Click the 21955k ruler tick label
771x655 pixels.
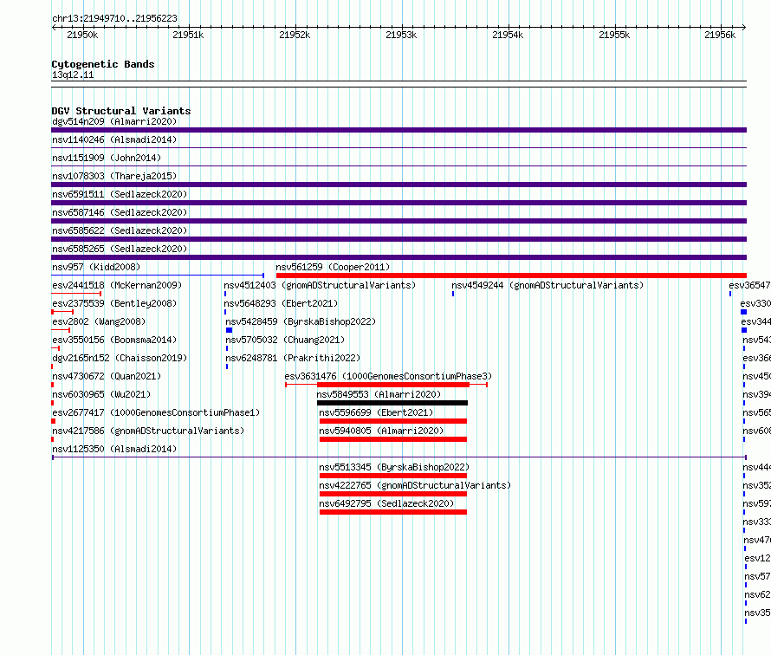(x=615, y=35)
